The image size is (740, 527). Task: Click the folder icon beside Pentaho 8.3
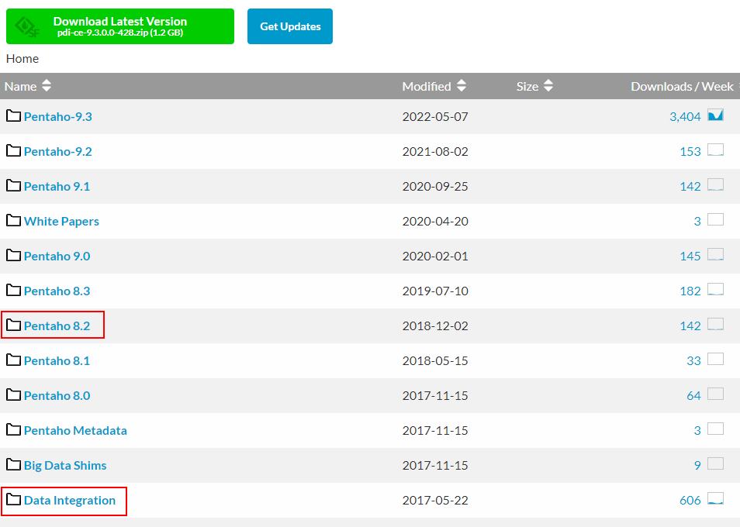(13, 290)
